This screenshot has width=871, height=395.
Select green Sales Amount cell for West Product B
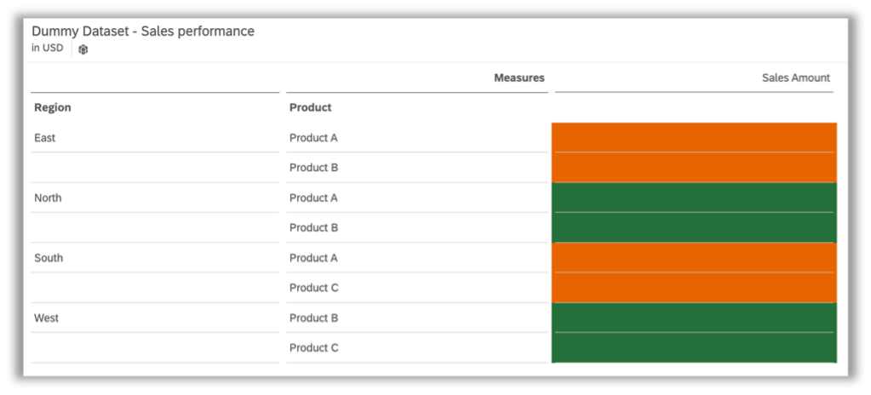tap(695, 318)
